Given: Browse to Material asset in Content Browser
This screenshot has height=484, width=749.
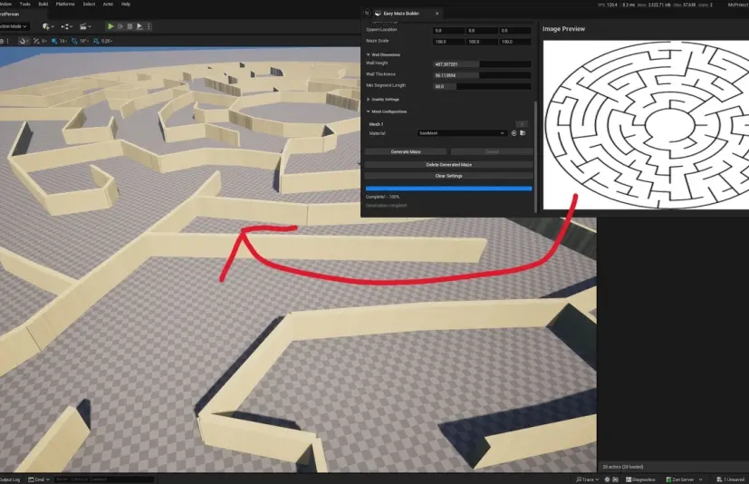Looking at the screenshot, I should (x=523, y=133).
